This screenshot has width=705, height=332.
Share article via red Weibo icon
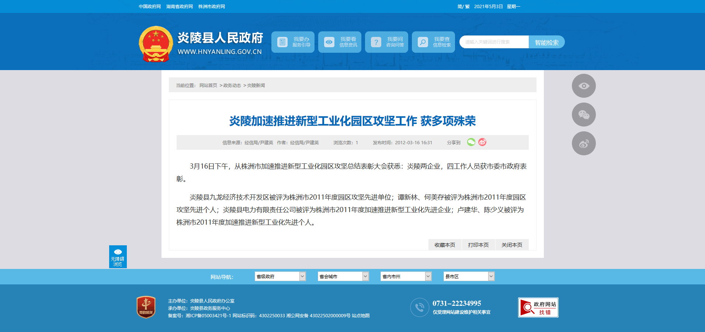(x=482, y=142)
